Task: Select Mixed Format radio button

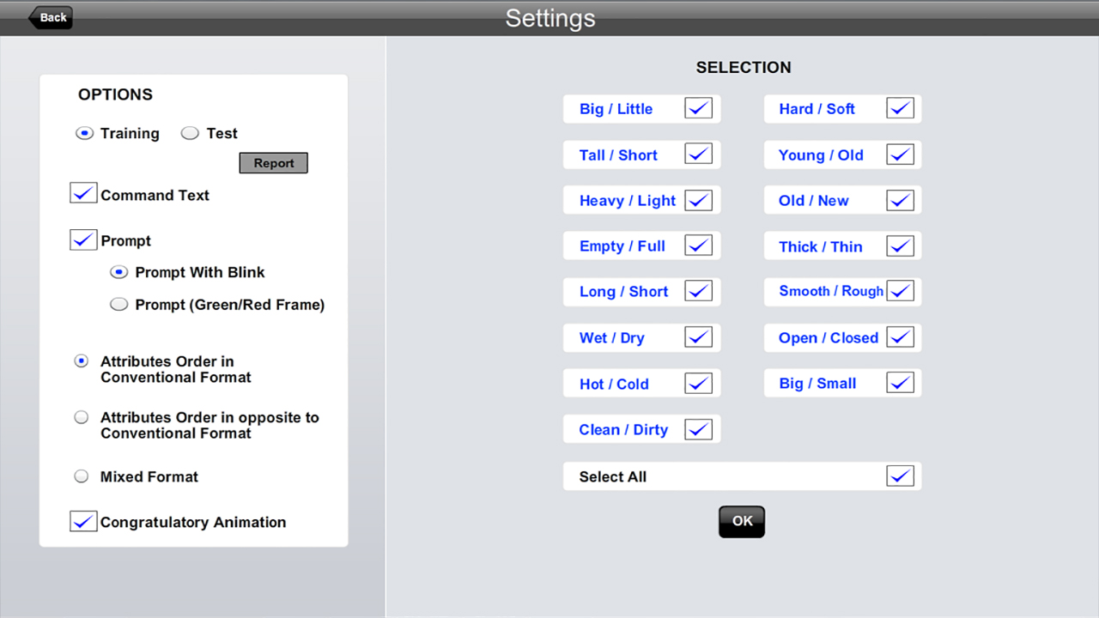Action: point(82,476)
